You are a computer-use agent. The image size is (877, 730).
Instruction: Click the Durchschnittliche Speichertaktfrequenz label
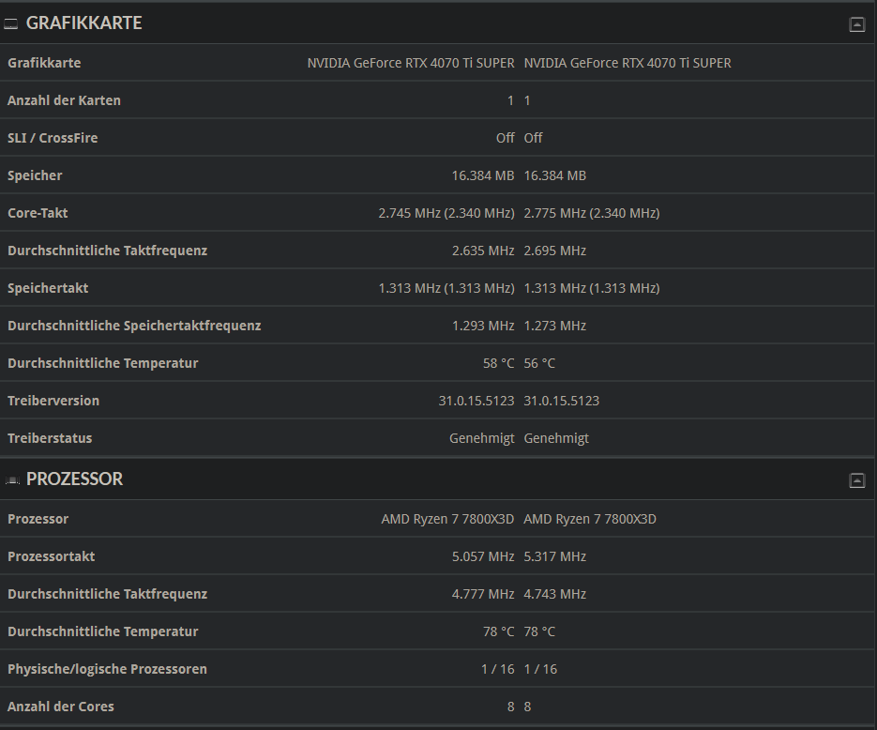pos(134,326)
